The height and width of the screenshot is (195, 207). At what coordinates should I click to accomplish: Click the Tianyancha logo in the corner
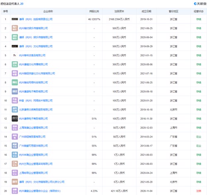click(x=200, y=4)
